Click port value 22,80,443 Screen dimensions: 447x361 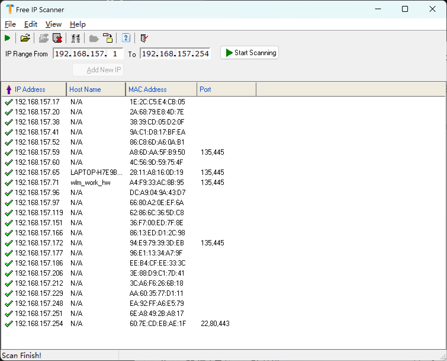coord(215,323)
